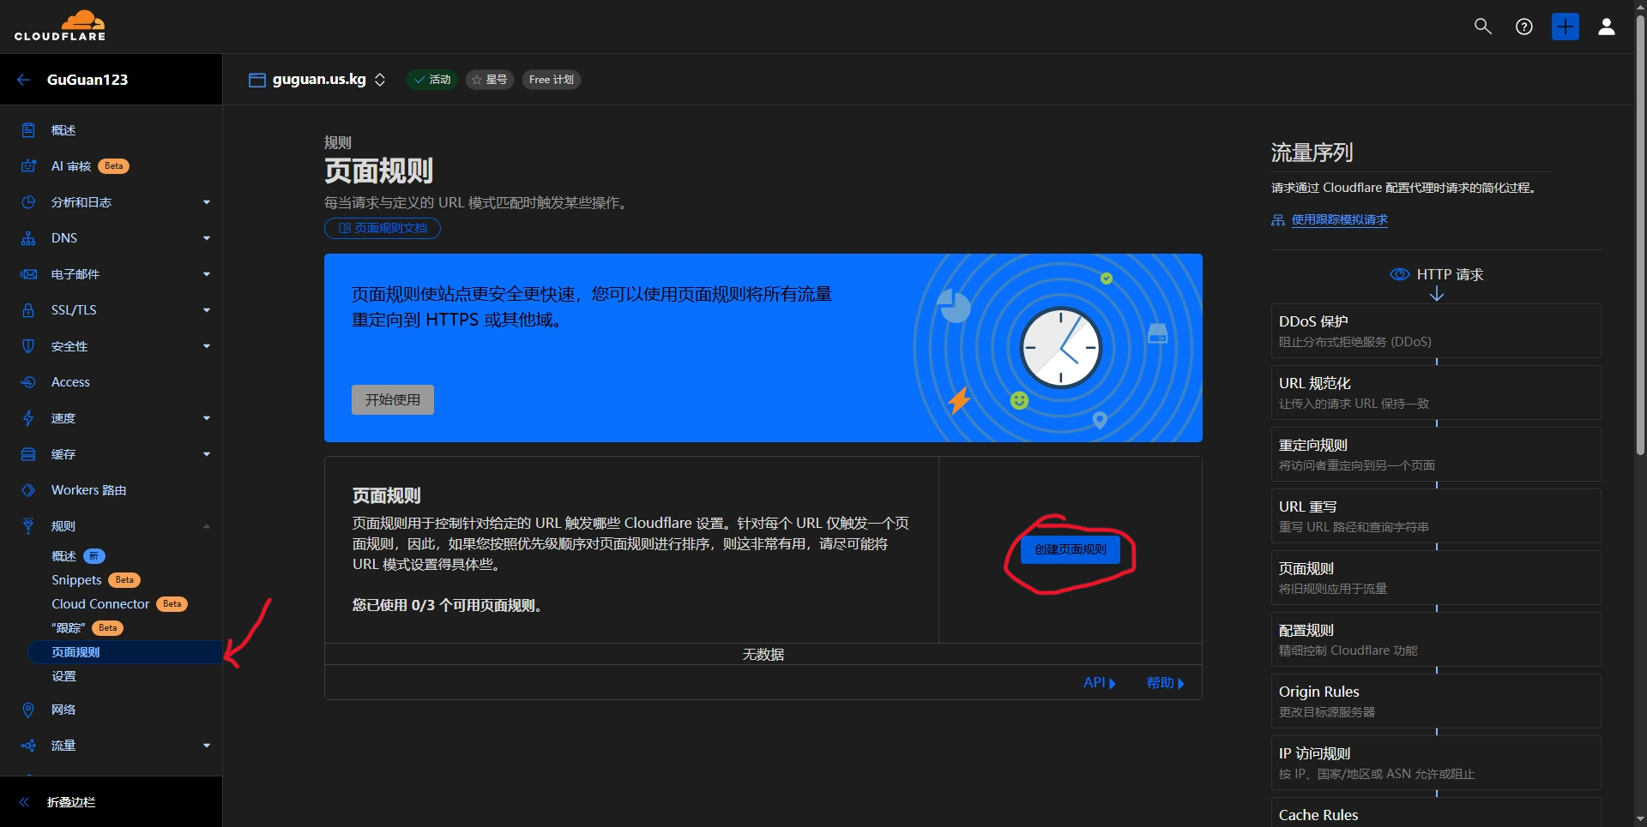Click the Workers 路由 diamond icon
This screenshot has width=1647, height=827.
28,490
